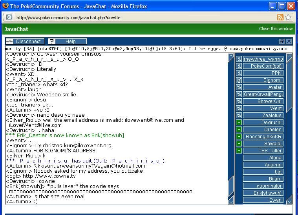Click the user list scroll down arrow
Image resolution: width=298 pixels, height=215 pixels.
point(289,200)
